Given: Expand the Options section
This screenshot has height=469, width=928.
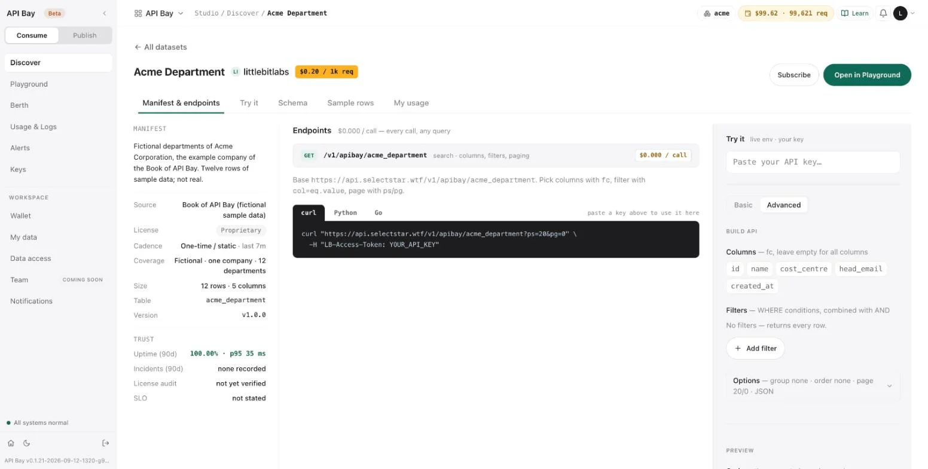Looking at the screenshot, I should pyautogui.click(x=813, y=386).
